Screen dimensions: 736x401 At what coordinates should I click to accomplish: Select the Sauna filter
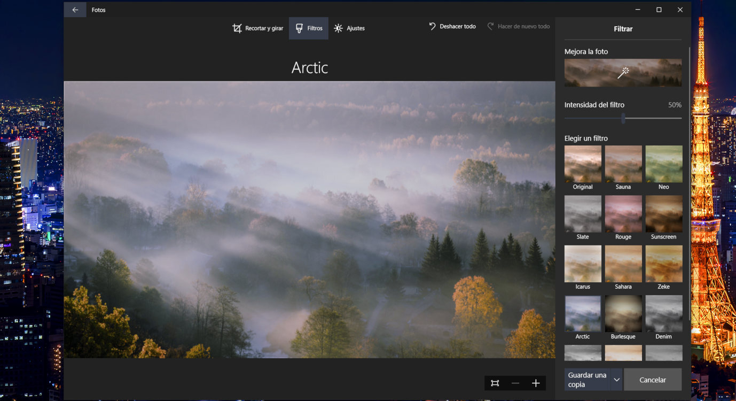tap(623, 164)
